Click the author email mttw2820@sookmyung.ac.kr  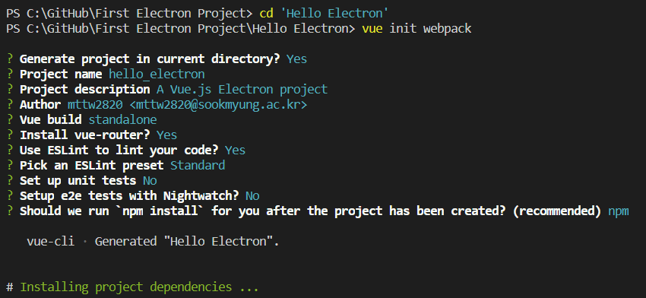[x=218, y=105]
